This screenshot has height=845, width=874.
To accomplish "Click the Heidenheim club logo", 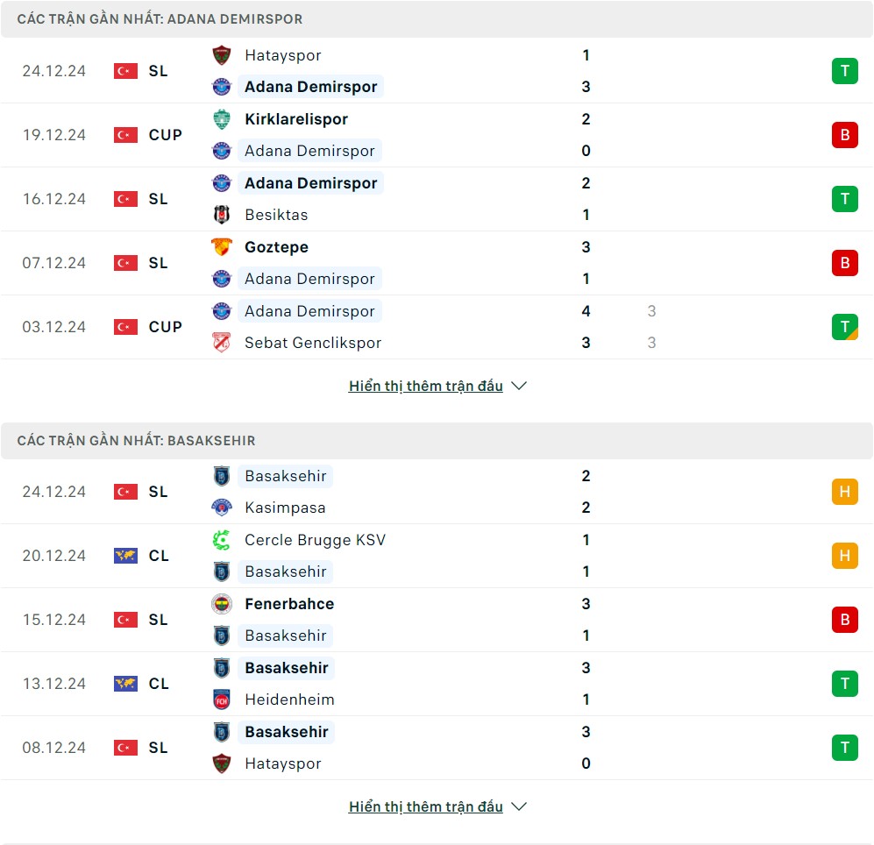I will pyautogui.click(x=221, y=699).
